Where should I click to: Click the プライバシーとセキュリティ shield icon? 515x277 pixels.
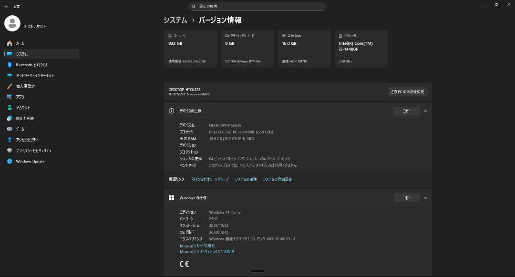10,150
